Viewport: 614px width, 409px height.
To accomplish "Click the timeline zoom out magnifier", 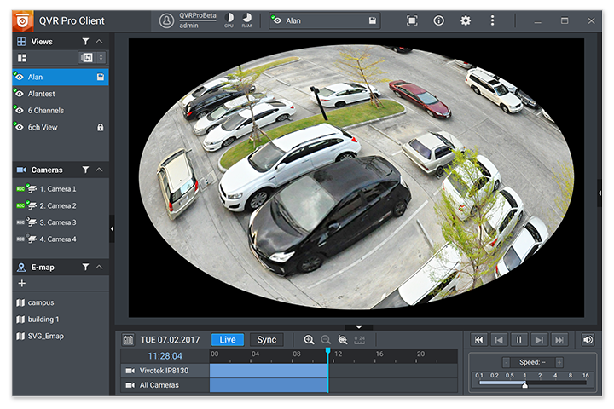I will (x=326, y=340).
